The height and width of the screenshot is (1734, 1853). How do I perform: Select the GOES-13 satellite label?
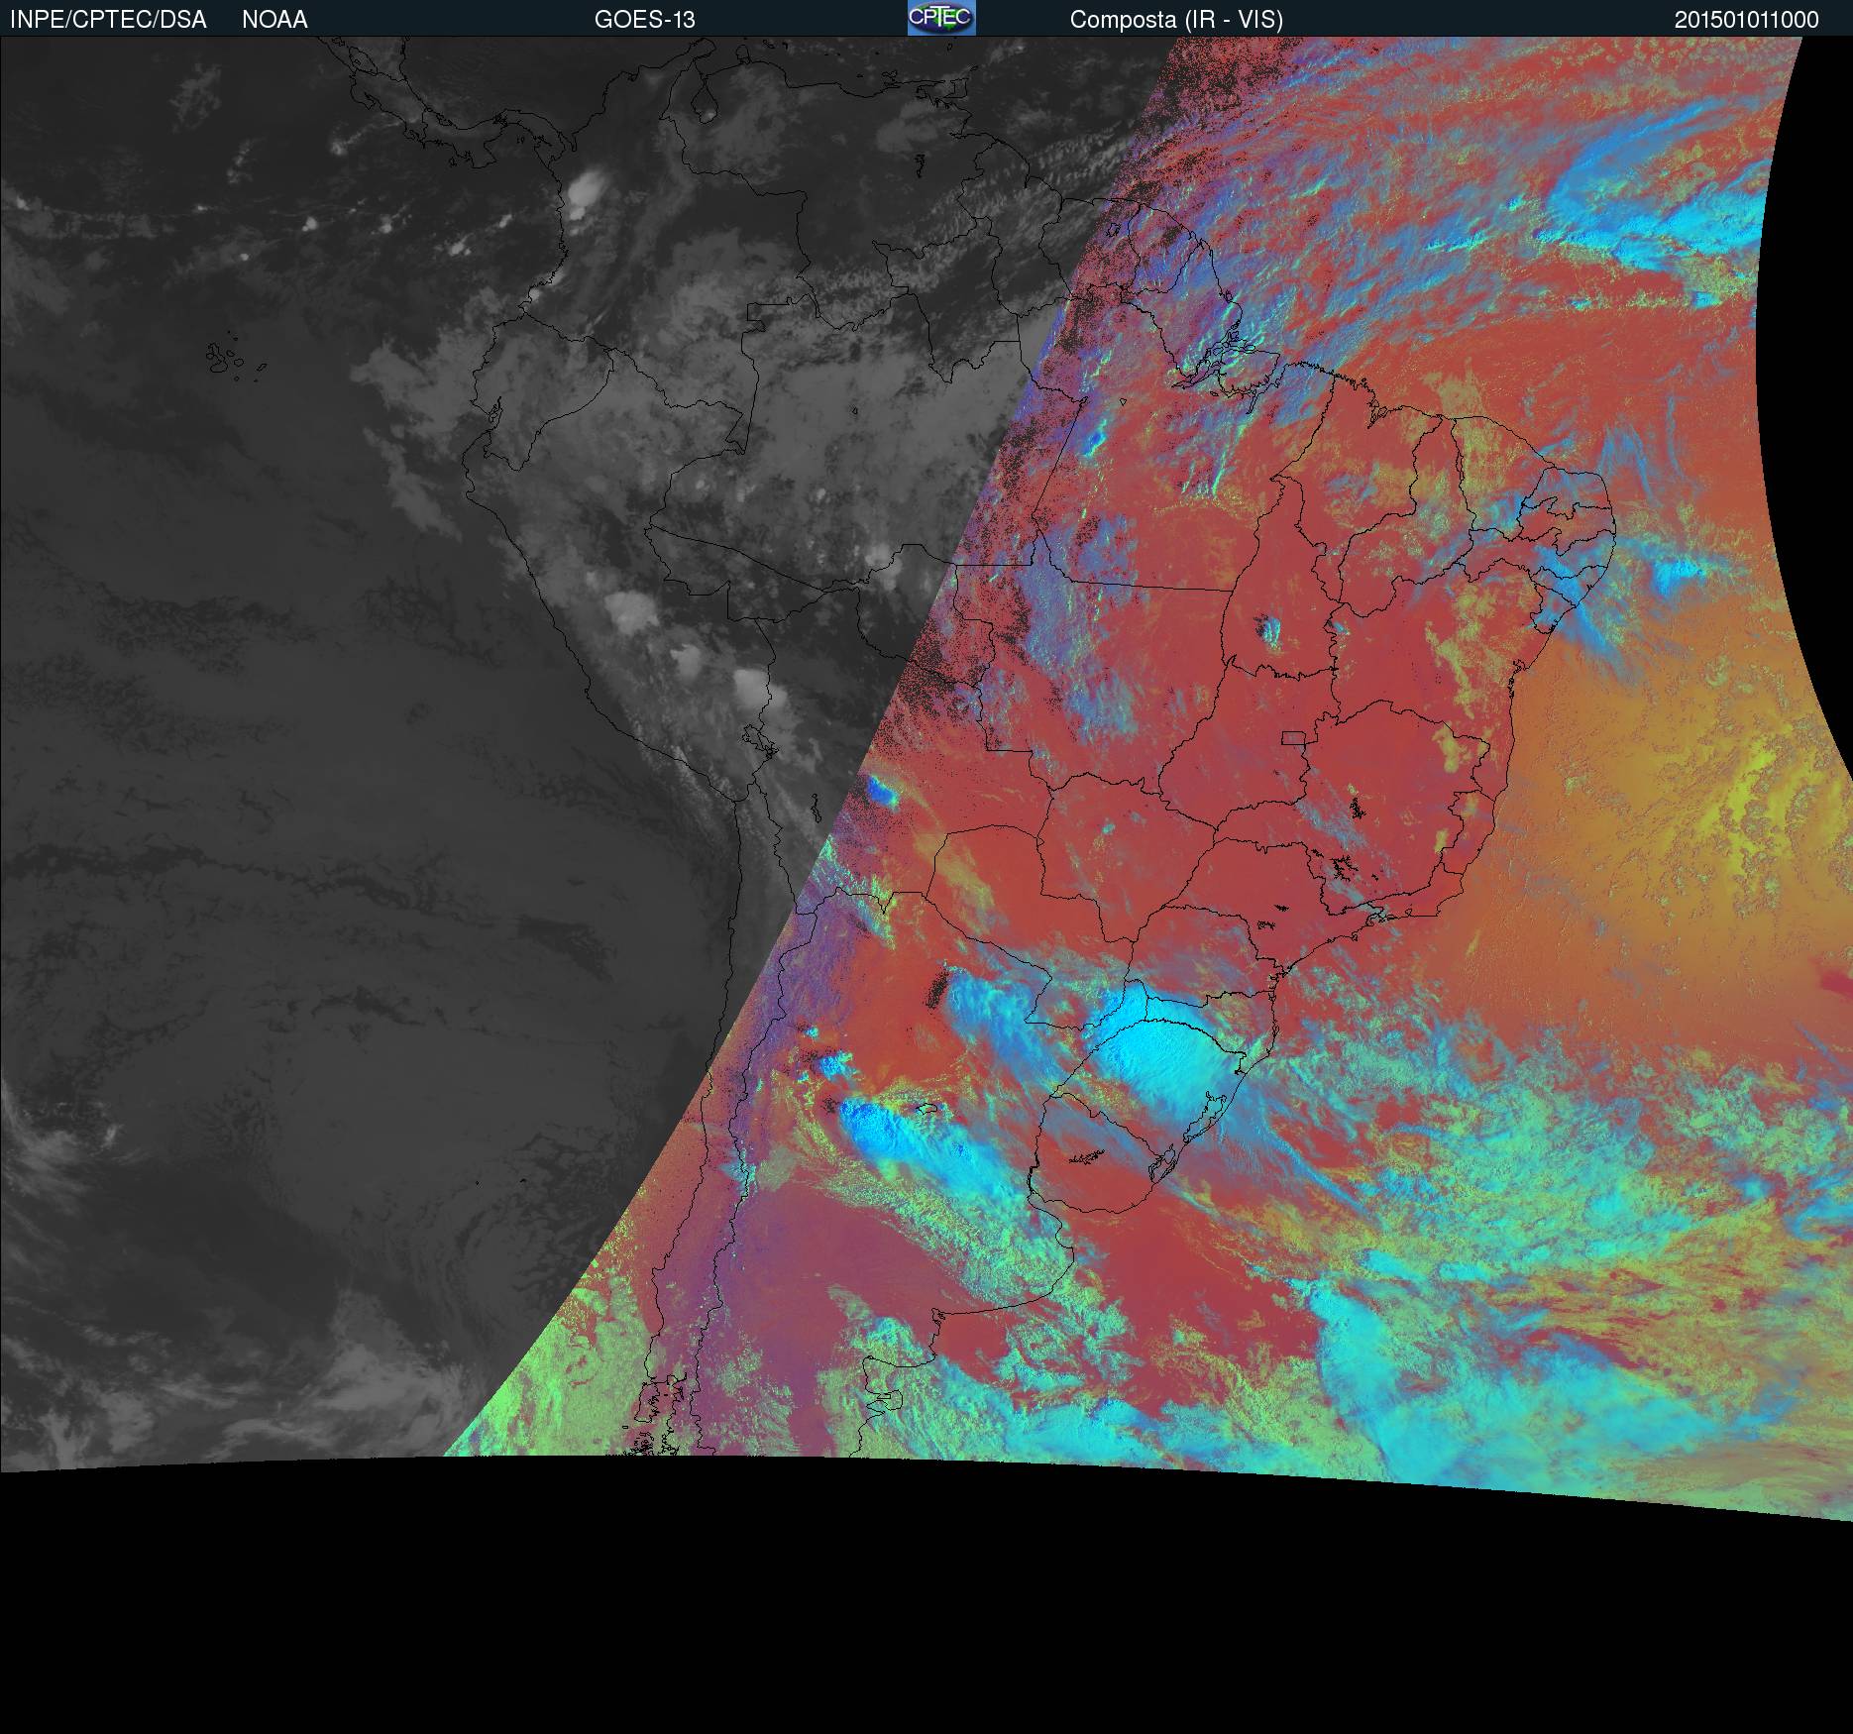pyautogui.click(x=644, y=20)
